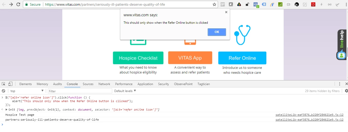348x132 pixels.
Task: Select the Console tab
Action: coord(72,84)
